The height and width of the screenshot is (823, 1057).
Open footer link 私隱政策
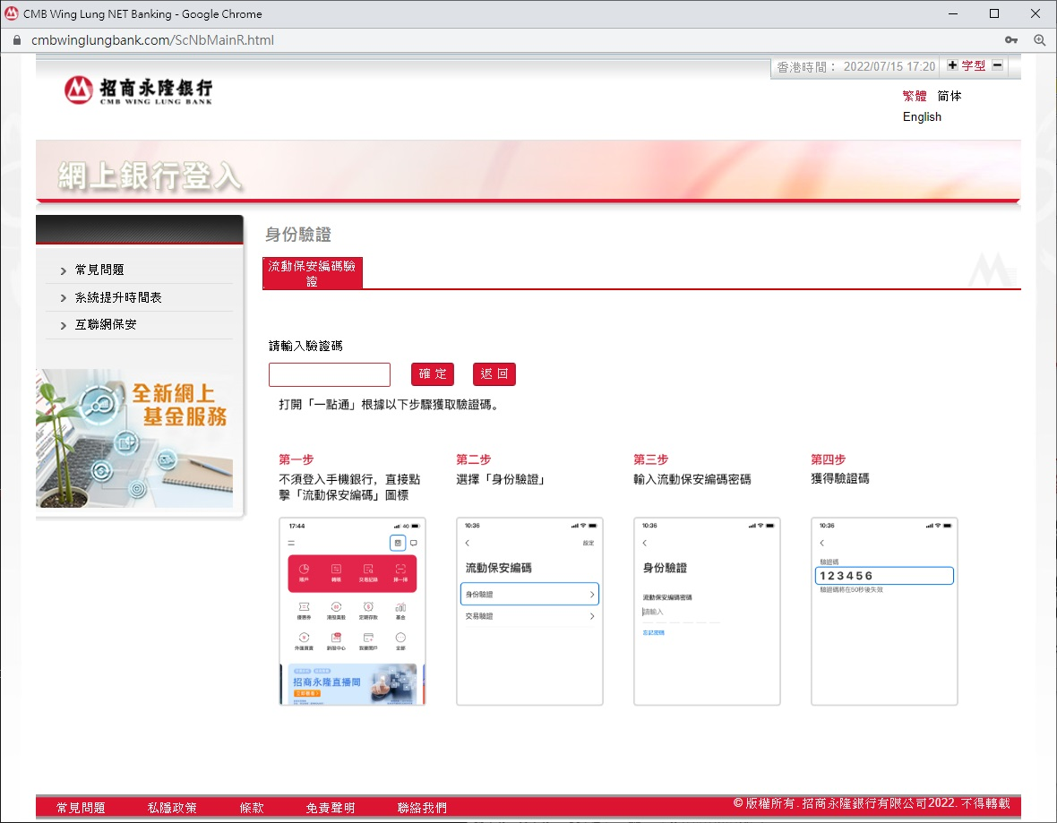click(173, 808)
